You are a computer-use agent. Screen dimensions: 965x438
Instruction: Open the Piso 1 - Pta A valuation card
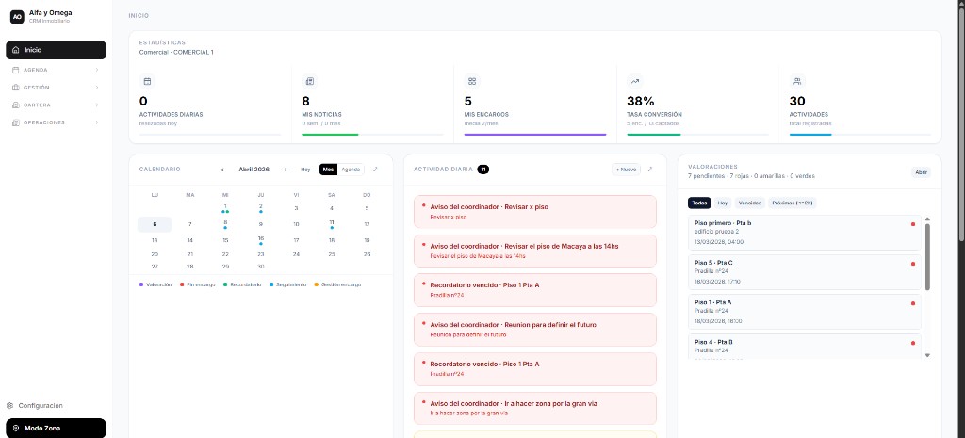[805, 312]
